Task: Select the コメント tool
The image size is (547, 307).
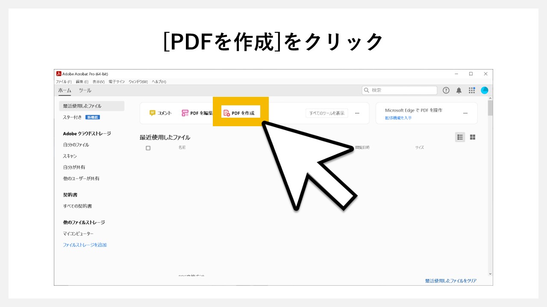Action: [162, 113]
